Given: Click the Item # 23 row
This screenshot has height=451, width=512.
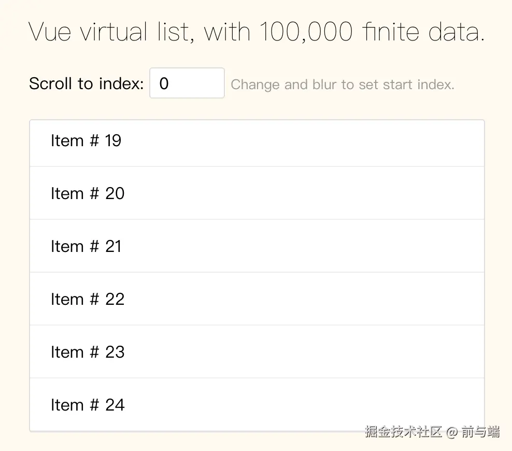Looking at the screenshot, I should pyautogui.click(x=257, y=352).
